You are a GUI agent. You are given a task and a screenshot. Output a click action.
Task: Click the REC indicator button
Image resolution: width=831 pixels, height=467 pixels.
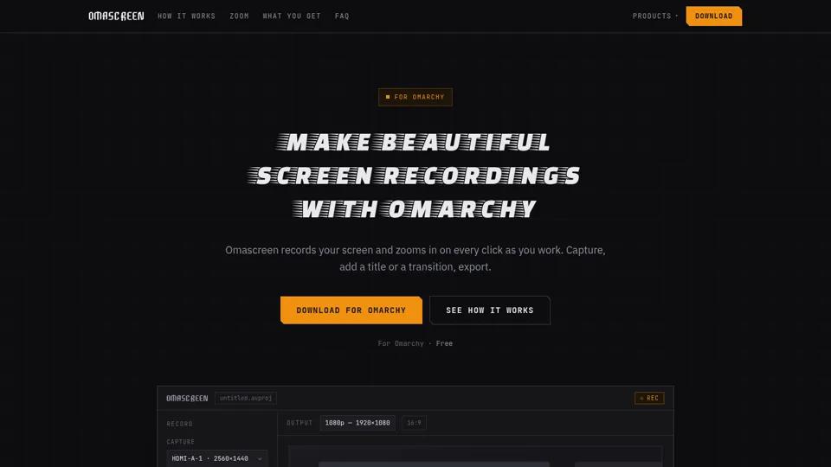(649, 398)
